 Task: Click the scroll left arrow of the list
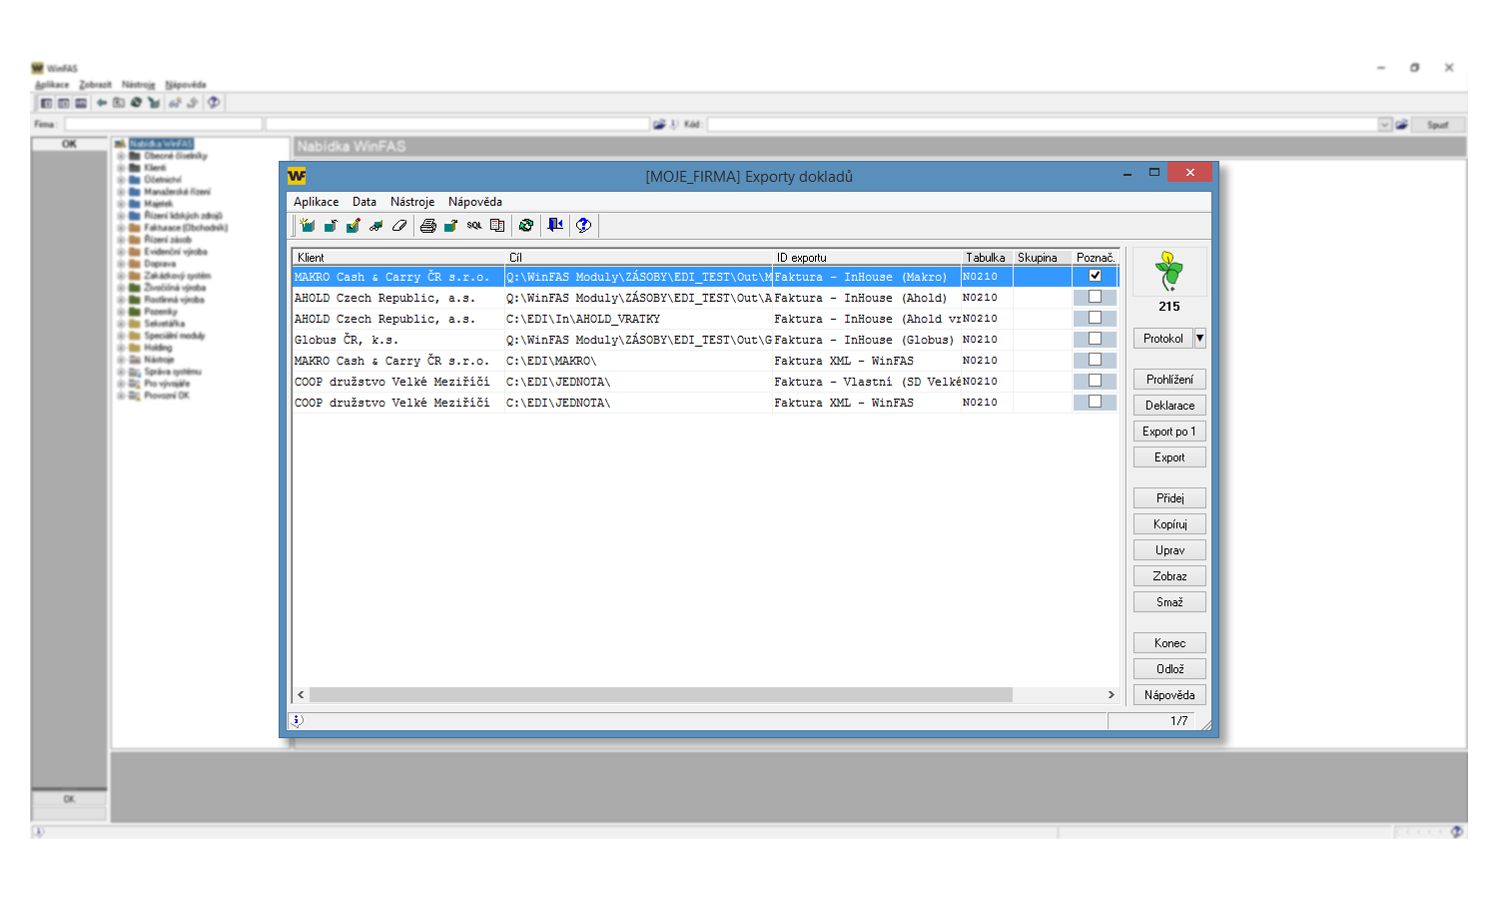(301, 694)
